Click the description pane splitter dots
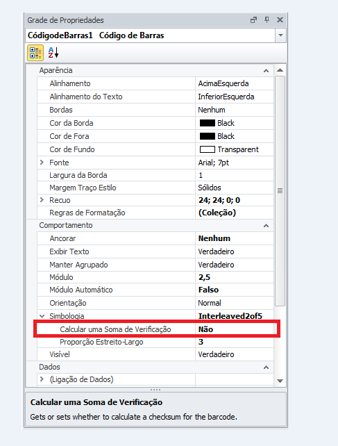This screenshot has height=446, width=338. (x=155, y=390)
